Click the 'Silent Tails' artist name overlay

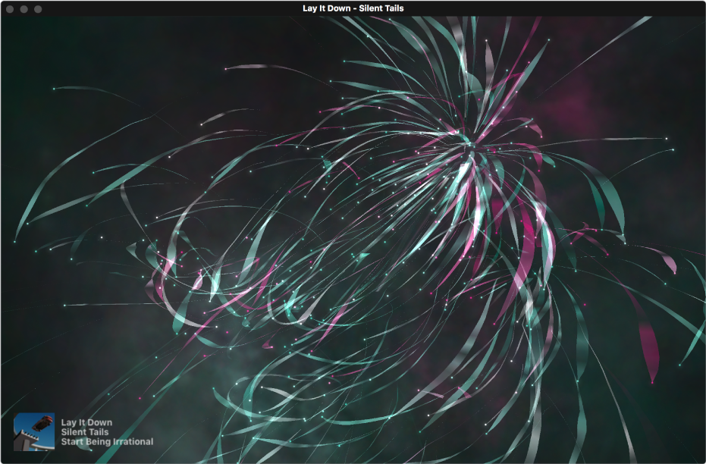(x=85, y=432)
